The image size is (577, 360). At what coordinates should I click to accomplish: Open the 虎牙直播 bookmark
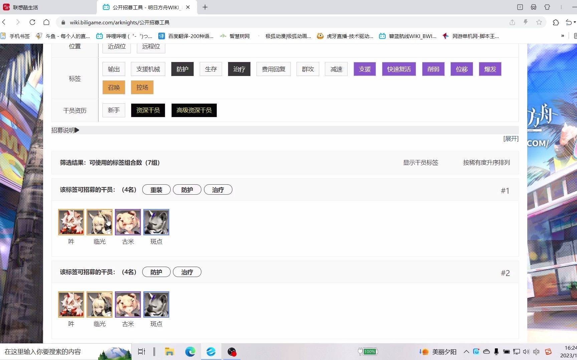[x=345, y=36]
